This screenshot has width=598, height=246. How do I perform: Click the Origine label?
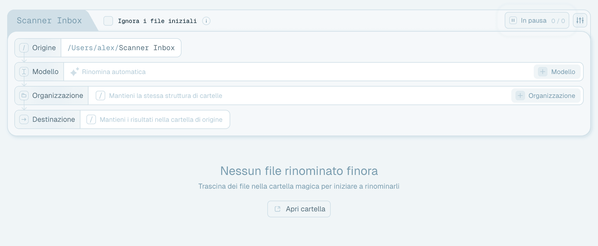(44, 48)
